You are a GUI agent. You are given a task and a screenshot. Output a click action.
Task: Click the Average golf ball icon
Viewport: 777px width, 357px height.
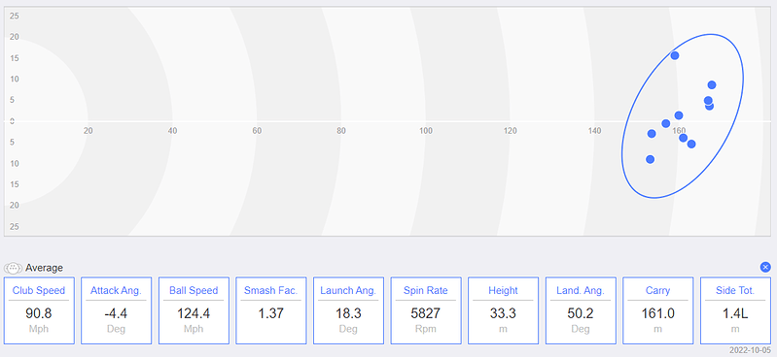pyautogui.click(x=14, y=268)
